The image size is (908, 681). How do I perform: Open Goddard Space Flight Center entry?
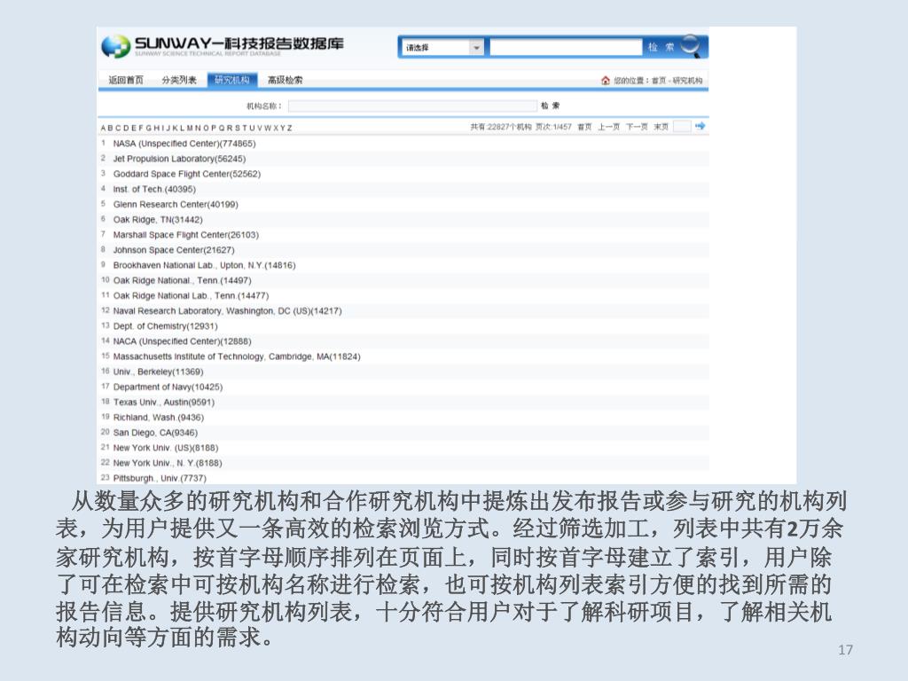coord(187,174)
